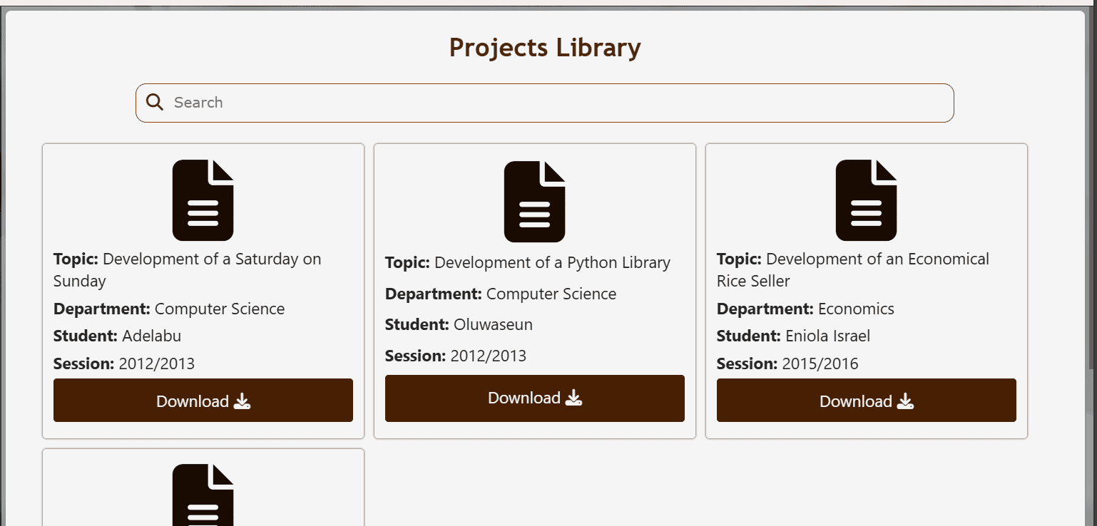
Task: Click the document icon on the Economical Rice Seller card
Action: tap(865, 200)
